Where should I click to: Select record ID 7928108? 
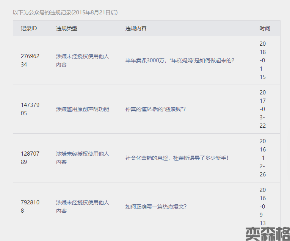click(x=30, y=207)
